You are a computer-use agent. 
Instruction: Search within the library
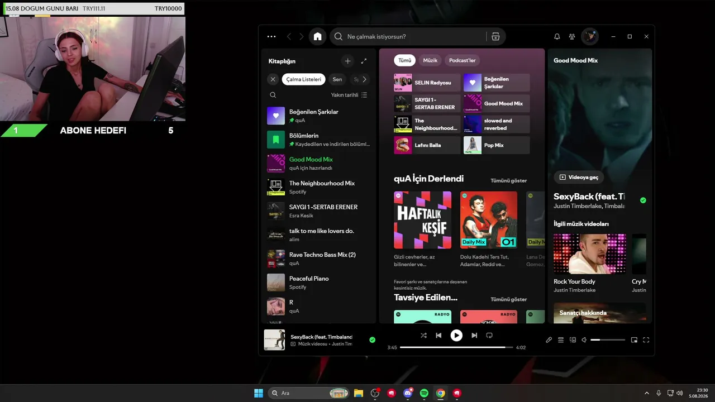coord(273,95)
